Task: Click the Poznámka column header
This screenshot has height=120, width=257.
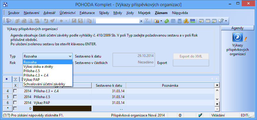Action: tap(170, 86)
